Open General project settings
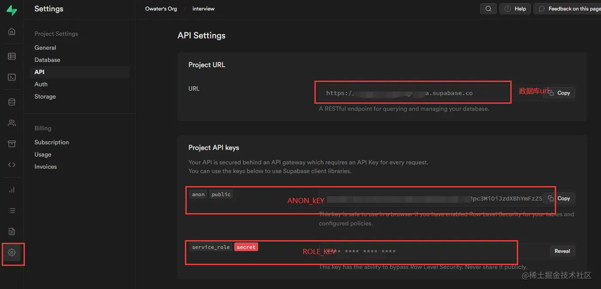The width and height of the screenshot is (601, 289). (x=45, y=48)
